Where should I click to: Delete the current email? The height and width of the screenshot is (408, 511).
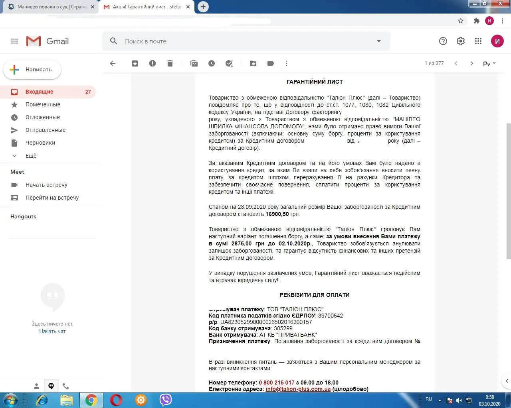(x=170, y=63)
